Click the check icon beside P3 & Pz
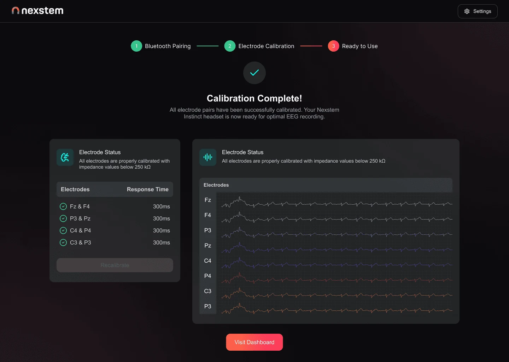This screenshot has height=362, width=509. tap(63, 218)
